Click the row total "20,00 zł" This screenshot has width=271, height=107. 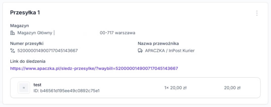[232, 88]
